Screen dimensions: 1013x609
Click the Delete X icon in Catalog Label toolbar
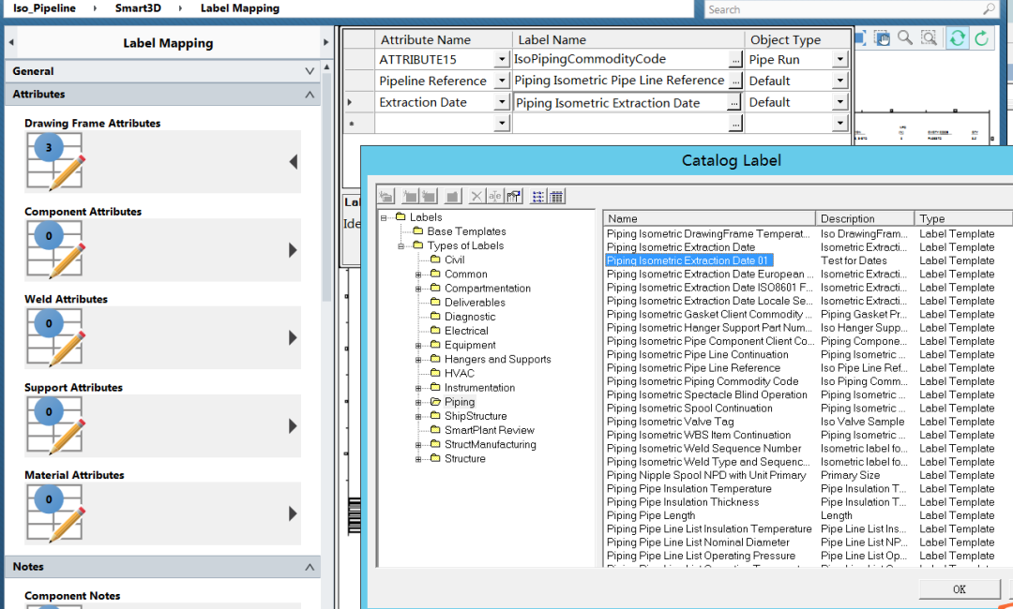pos(476,196)
